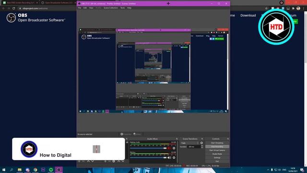Click Start Streaming in Controls
The image size is (307, 173).
(217, 143)
